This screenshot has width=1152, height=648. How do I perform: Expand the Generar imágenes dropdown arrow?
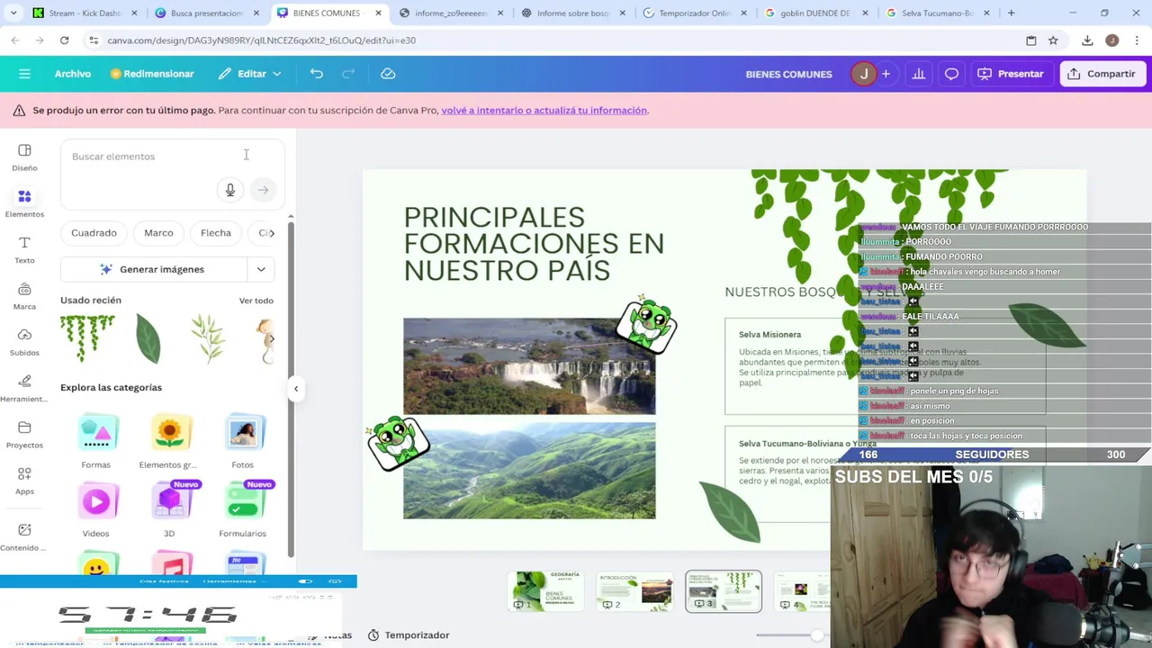[261, 269]
